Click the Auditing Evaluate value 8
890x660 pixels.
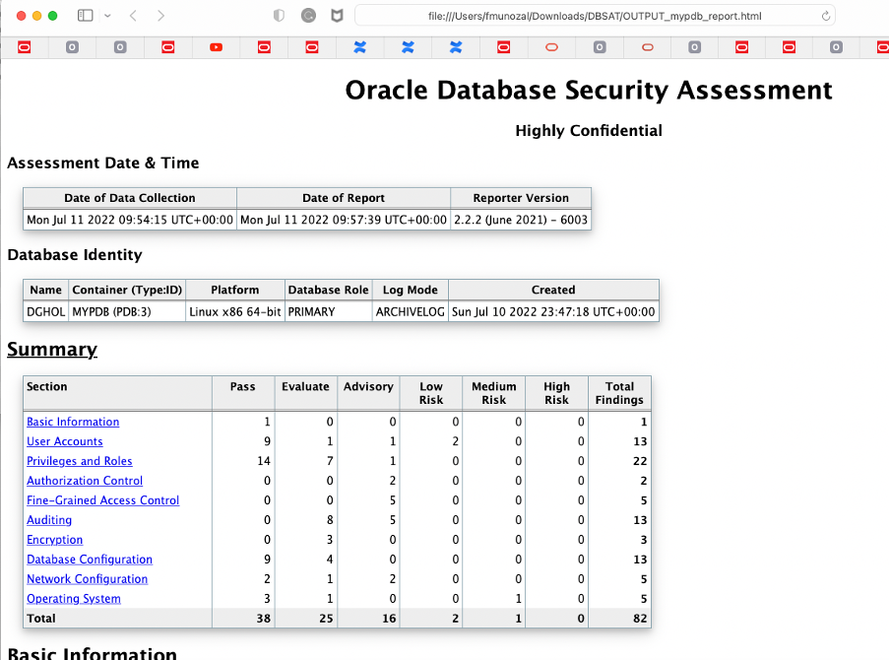(330, 520)
